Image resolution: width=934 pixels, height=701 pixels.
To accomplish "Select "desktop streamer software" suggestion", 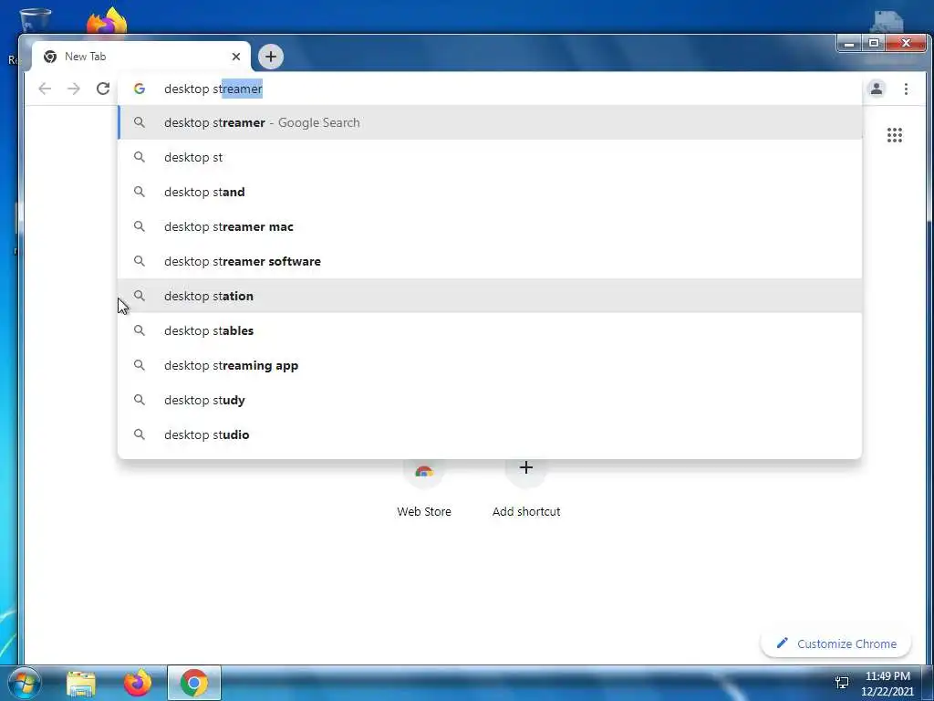I will [x=490, y=261].
